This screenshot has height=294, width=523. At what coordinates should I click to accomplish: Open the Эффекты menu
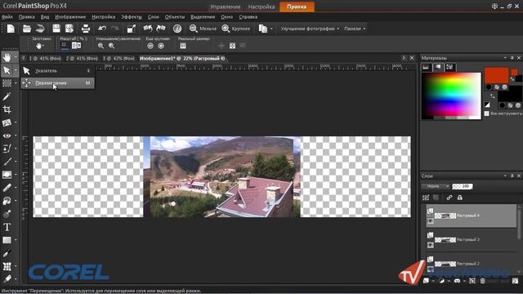tap(132, 16)
